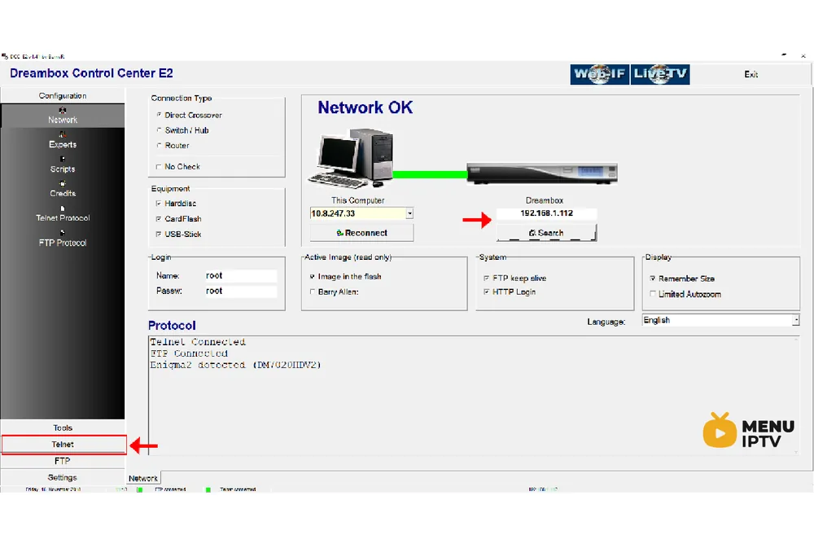Toggle the Harddisc equipment checkbox
814x544 pixels.
click(x=159, y=203)
